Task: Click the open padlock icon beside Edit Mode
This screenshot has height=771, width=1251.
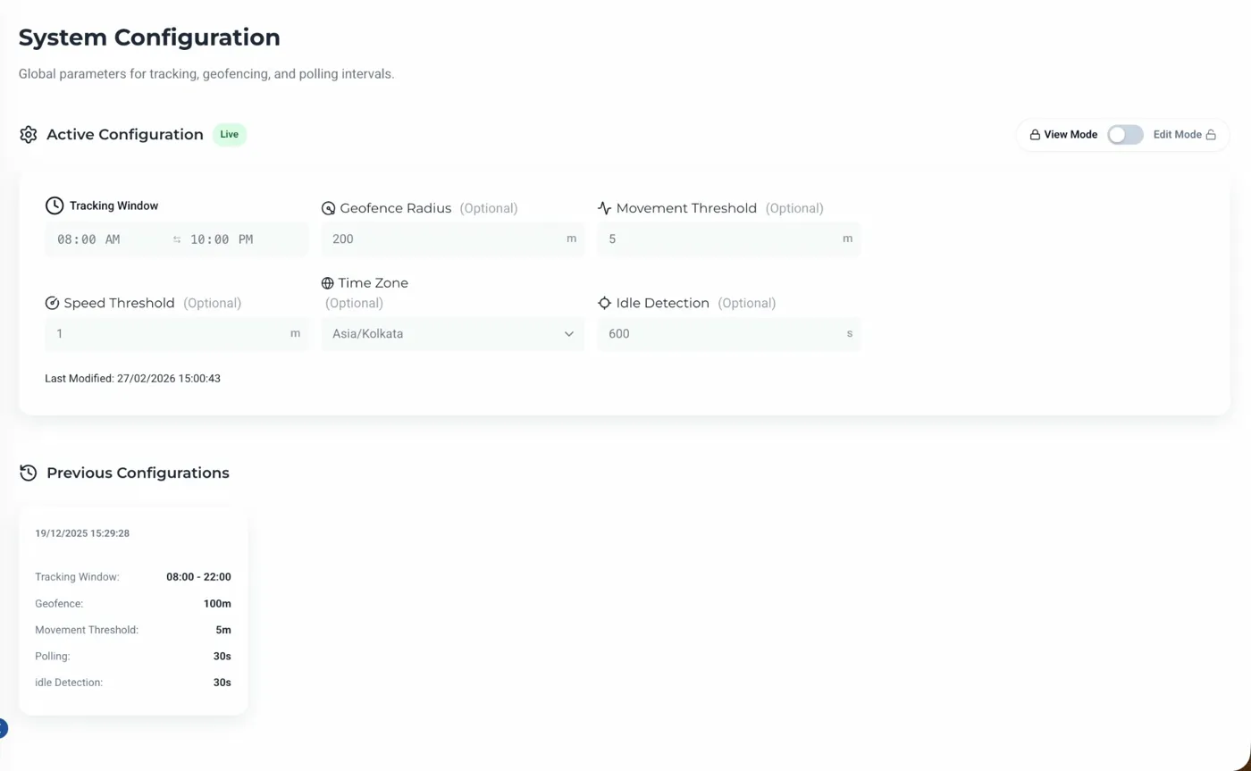Action: pos(1211,135)
